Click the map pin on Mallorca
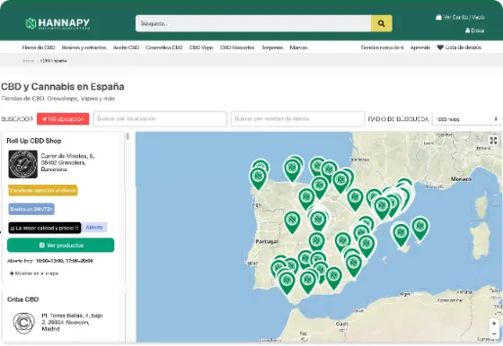The height and width of the screenshot is (346, 503). click(401, 235)
